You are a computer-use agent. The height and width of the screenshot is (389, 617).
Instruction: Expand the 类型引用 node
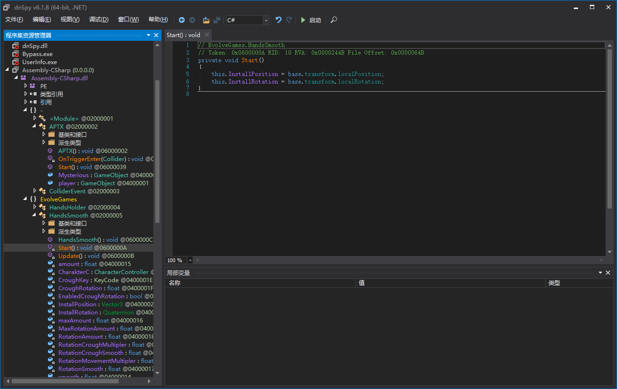[26, 94]
